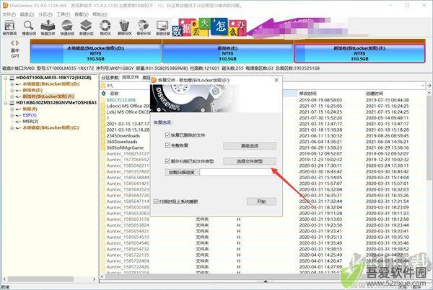
Task: Click the 创建时间 column header
Action: [375, 94]
